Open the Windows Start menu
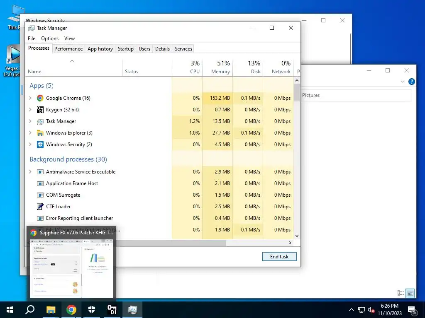425x318 pixels. click(x=10, y=310)
